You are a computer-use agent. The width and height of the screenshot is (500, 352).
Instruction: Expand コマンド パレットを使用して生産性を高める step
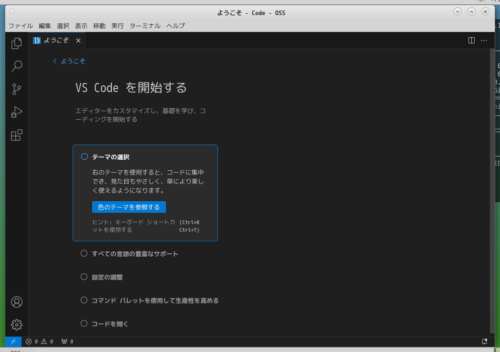[x=155, y=300]
